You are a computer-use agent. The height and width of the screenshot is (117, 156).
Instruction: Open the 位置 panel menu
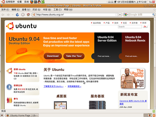19,2
